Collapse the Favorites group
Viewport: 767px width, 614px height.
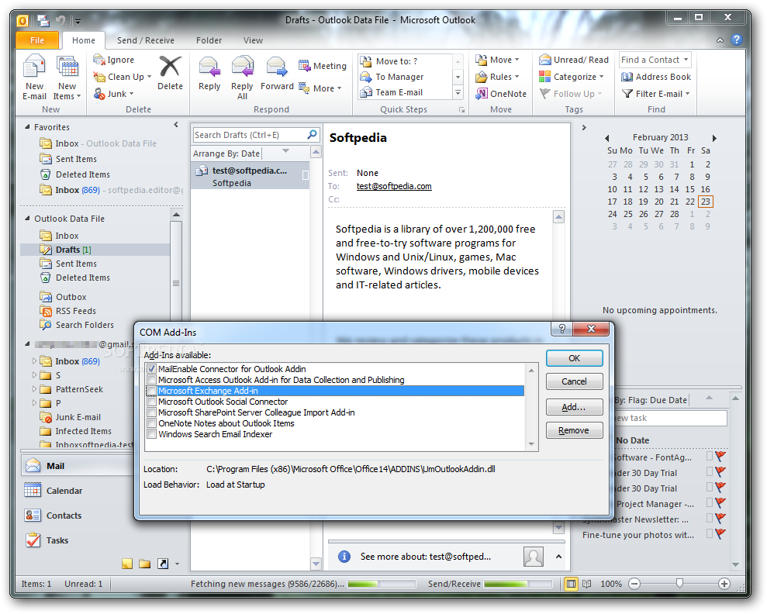point(27,126)
